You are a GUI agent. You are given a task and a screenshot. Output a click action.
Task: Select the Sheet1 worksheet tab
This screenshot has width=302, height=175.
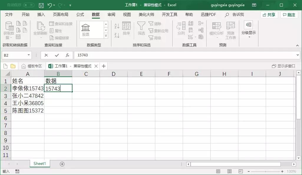39,163
